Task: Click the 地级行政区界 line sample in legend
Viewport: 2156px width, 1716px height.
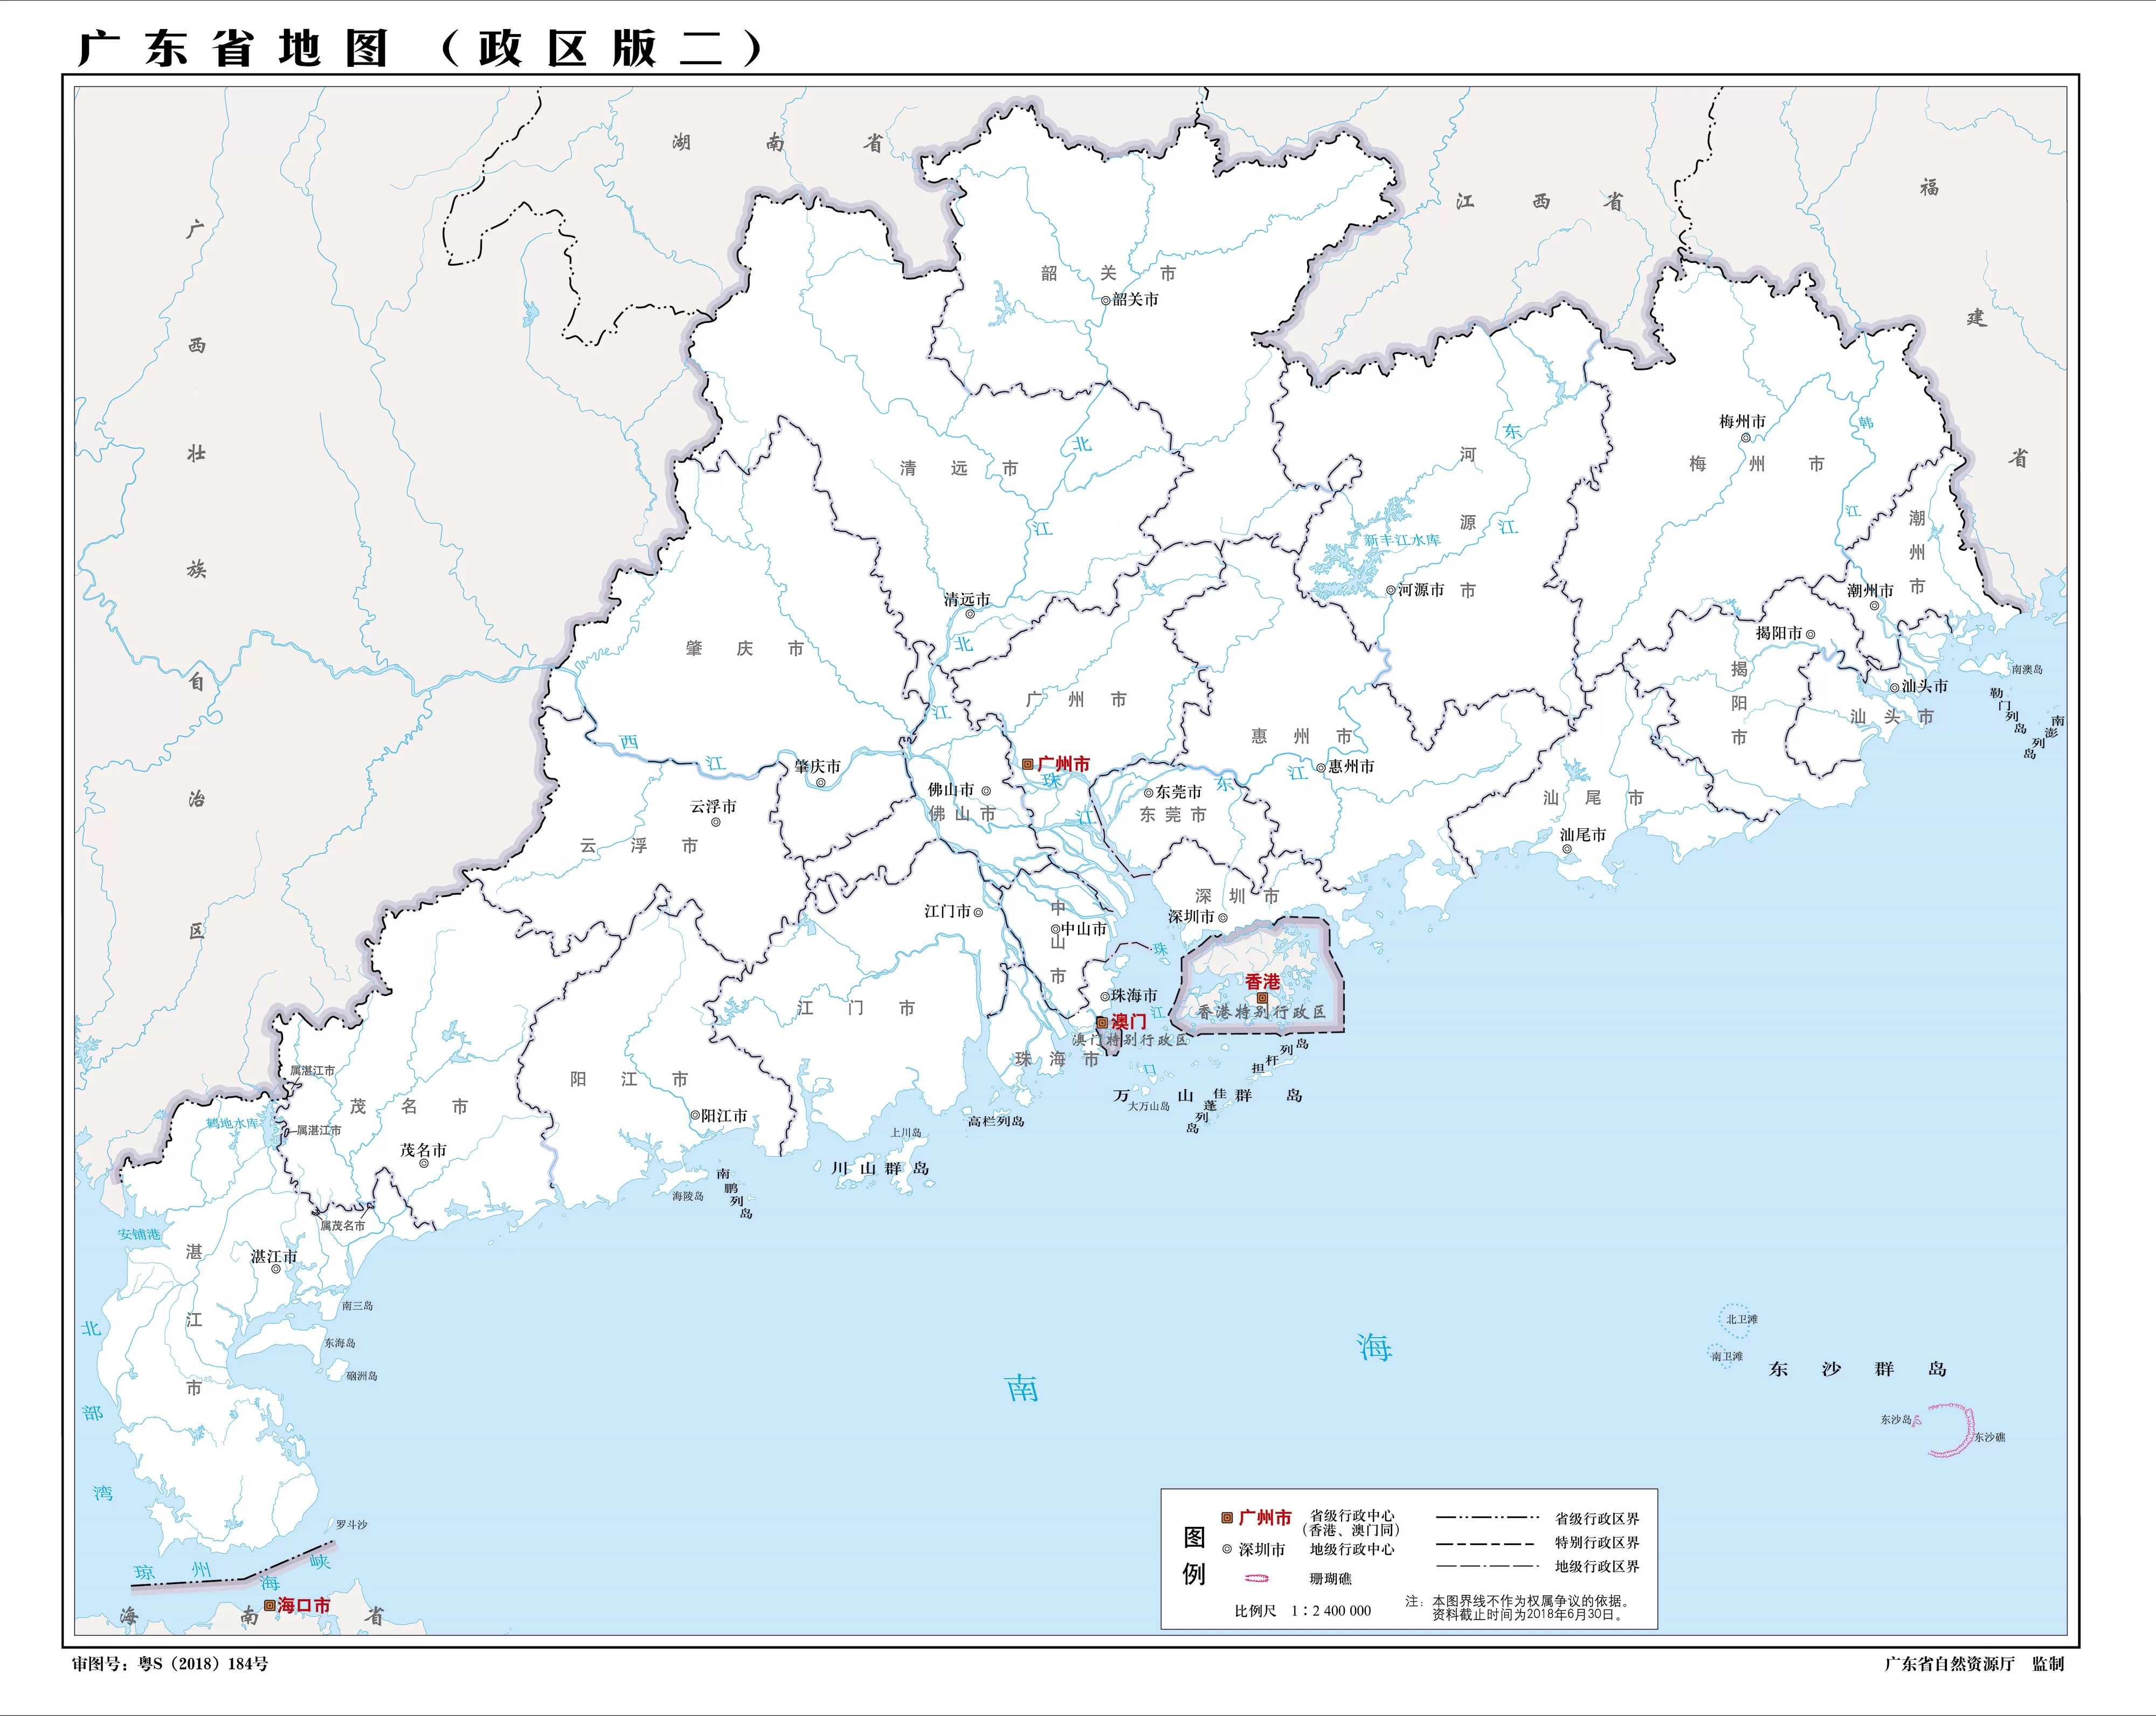Action: coord(1487,1566)
